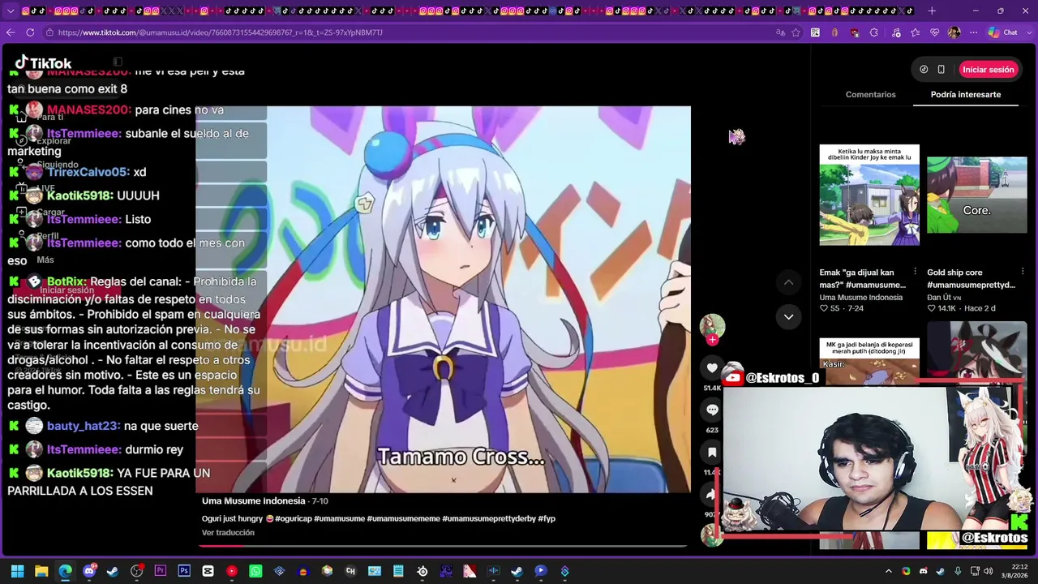
Task: Click the Iniciar sesión button
Action: point(988,70)
